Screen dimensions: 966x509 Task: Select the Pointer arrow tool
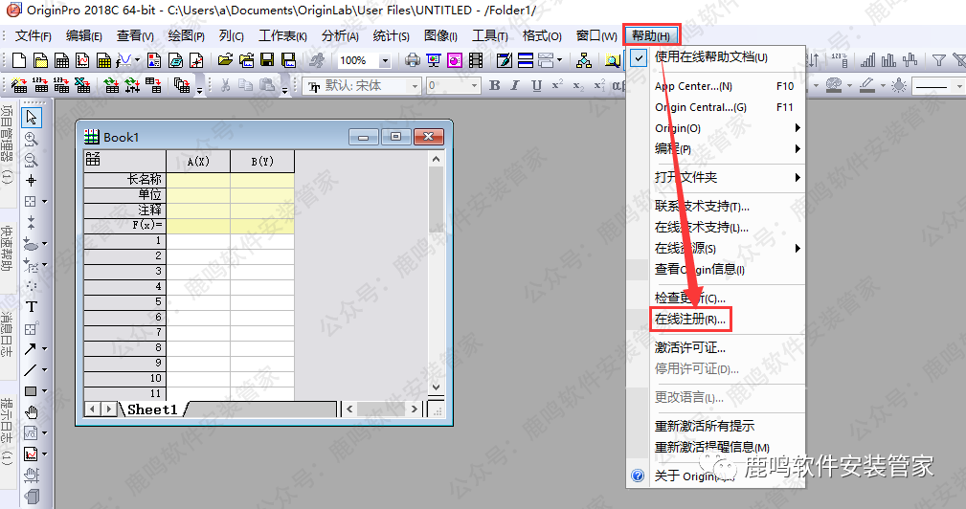(31, 118)
